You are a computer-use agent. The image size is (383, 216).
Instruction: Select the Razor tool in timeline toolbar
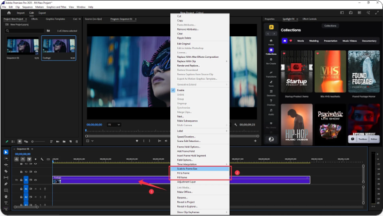coord(6,171)
